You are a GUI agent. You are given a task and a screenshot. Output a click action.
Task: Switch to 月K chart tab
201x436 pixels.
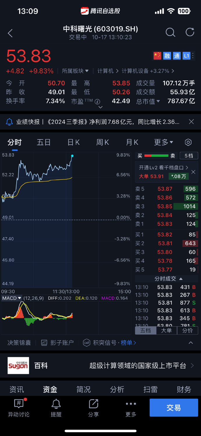click(x=132, y=142)
